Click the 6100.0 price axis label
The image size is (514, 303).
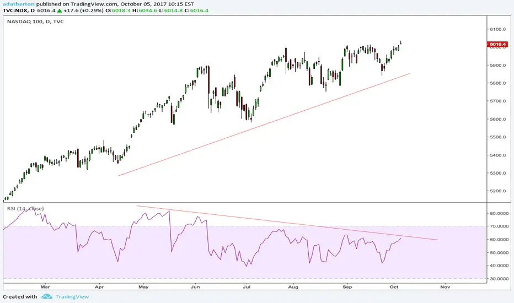[x=498, y=29]
